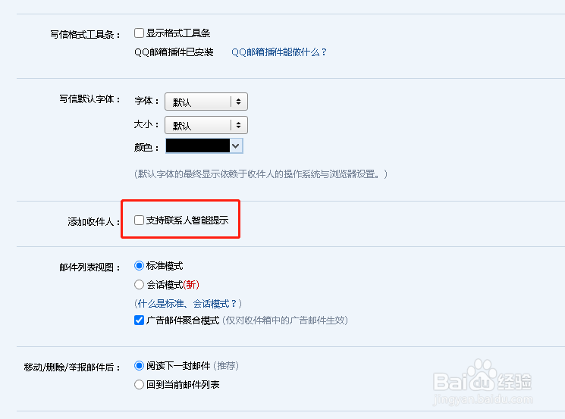
Task: Click the size dropdown stepper arrows
Action: [x=239, y=125]
